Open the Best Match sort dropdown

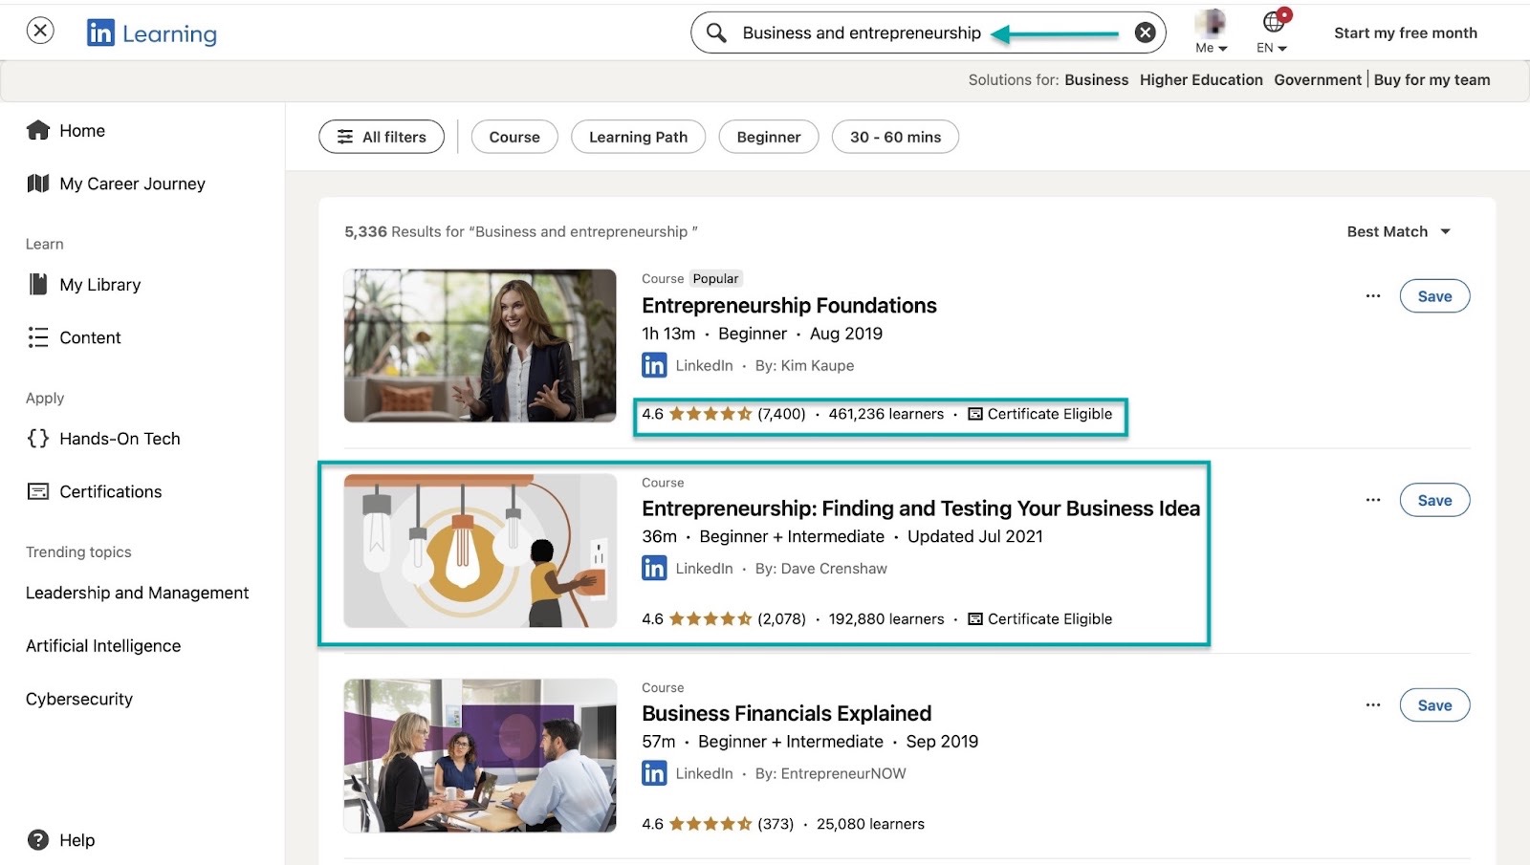click(1399, 231)
